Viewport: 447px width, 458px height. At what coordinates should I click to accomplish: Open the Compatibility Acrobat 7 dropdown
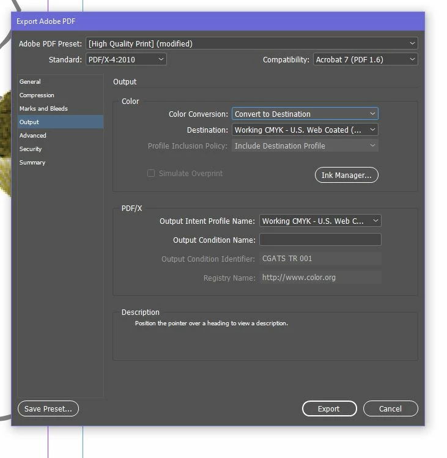pyautogui.click(x=365, y=59)
